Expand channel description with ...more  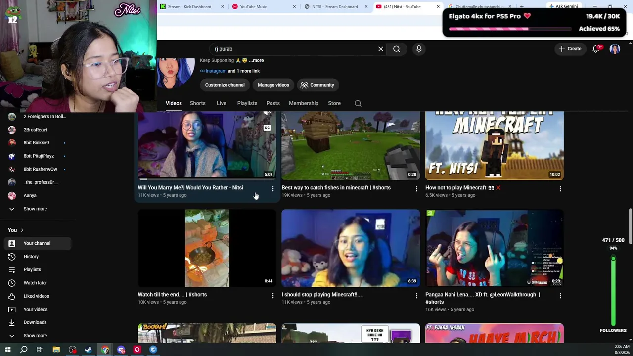[257, 60]
